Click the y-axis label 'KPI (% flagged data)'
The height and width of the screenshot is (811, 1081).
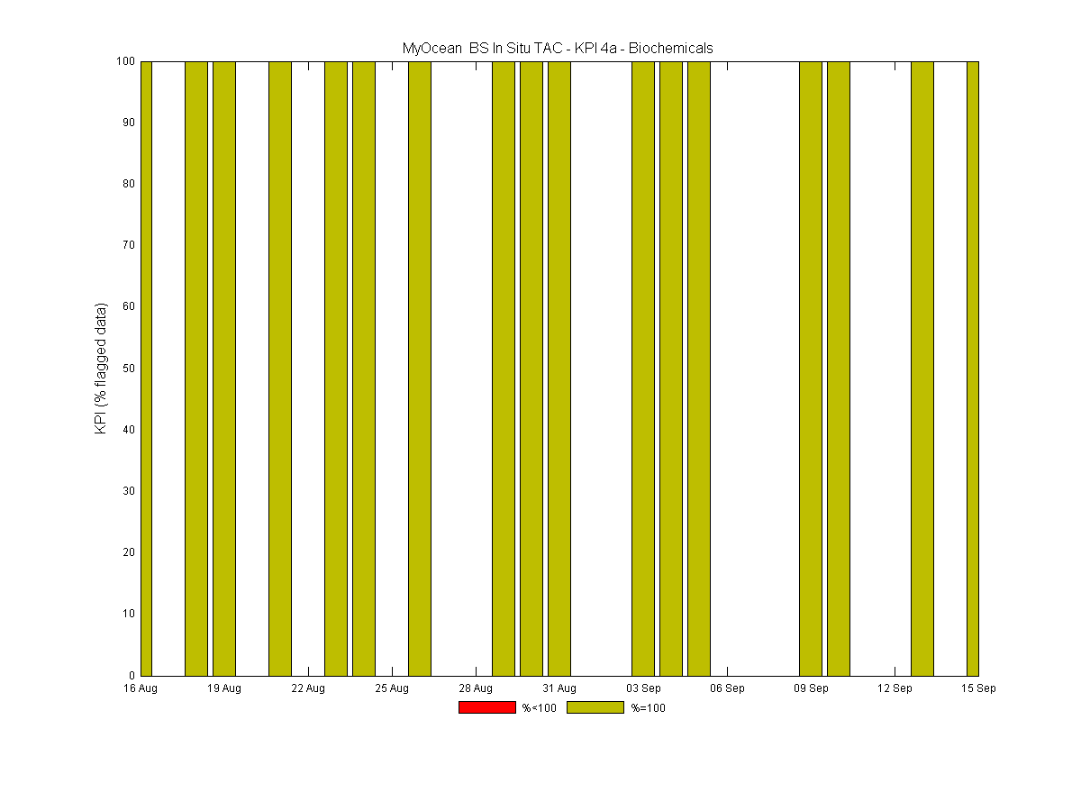[x=102, y=369]
